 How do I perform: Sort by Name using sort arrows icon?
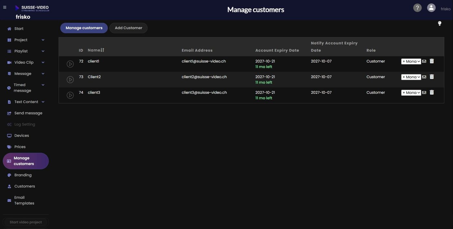(102, 50)
